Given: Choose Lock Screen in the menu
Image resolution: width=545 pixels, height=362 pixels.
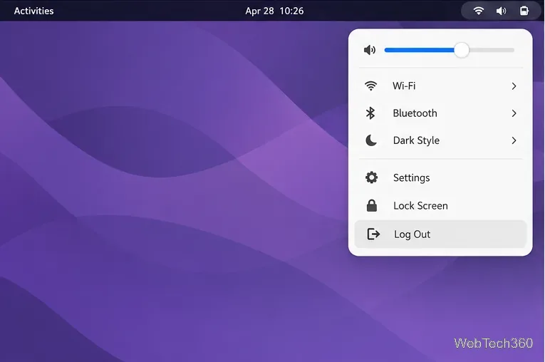Looking at the screenshot, I should (x=440, y=205).
